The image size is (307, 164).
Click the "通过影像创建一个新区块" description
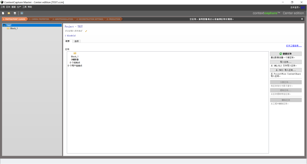click(283, 57)
